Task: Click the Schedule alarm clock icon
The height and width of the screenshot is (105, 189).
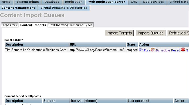Action: tap(153, 50)
